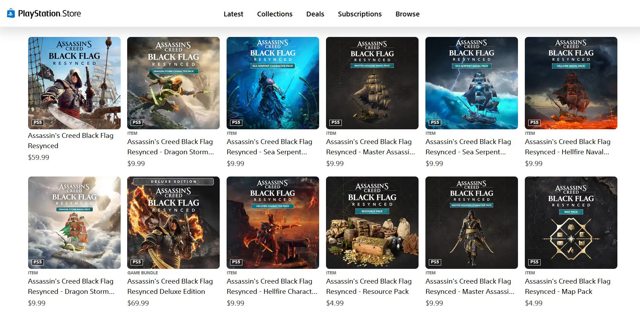640x314 pixels.
Task: Open the Hellfire Character Pack cover image
Action: tap(273, 223)
